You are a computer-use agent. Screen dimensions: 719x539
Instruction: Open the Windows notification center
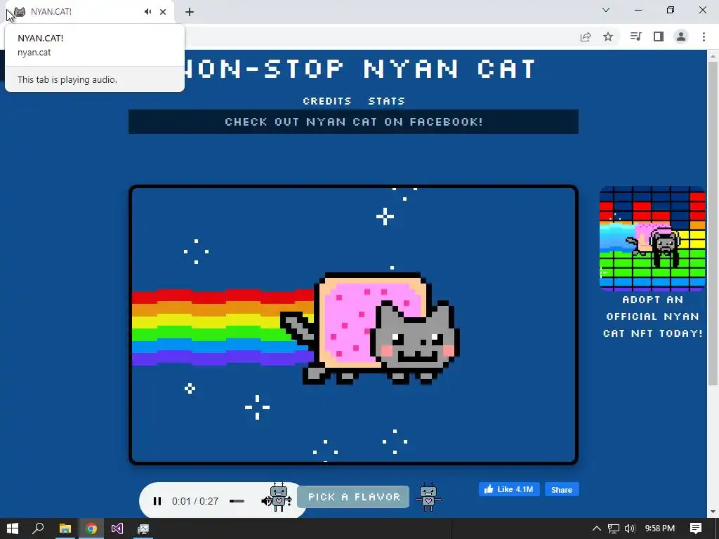pyautogui.click(x=696, y=528)
